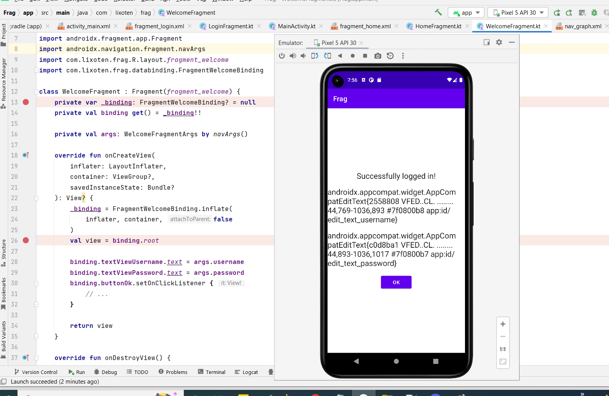Open Build Variants side panel
Screen dimensions: 609x396
pyautogui.click(x=3, y=339)
